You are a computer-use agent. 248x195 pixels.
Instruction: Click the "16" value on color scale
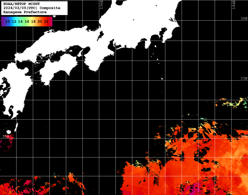(27, 21)
